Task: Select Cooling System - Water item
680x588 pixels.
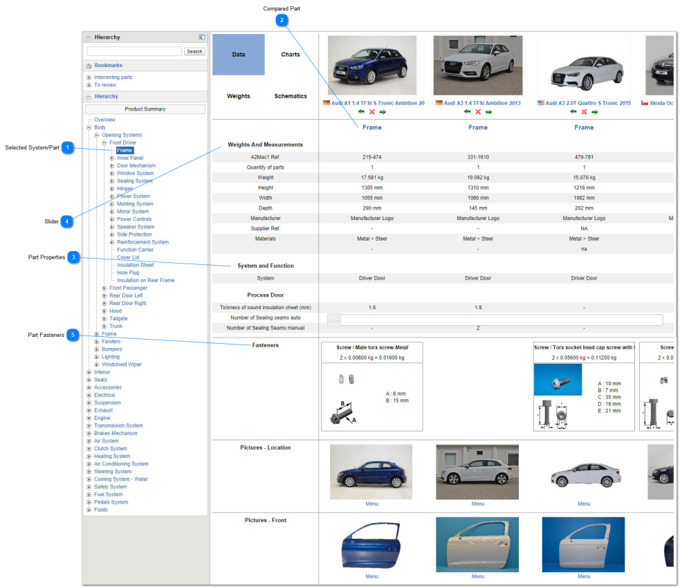Action: pyautogui.click(x=121, y=479)
